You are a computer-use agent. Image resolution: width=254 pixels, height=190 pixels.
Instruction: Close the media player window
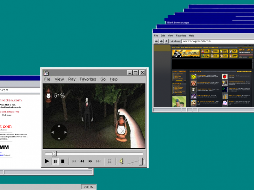point(142,73)
